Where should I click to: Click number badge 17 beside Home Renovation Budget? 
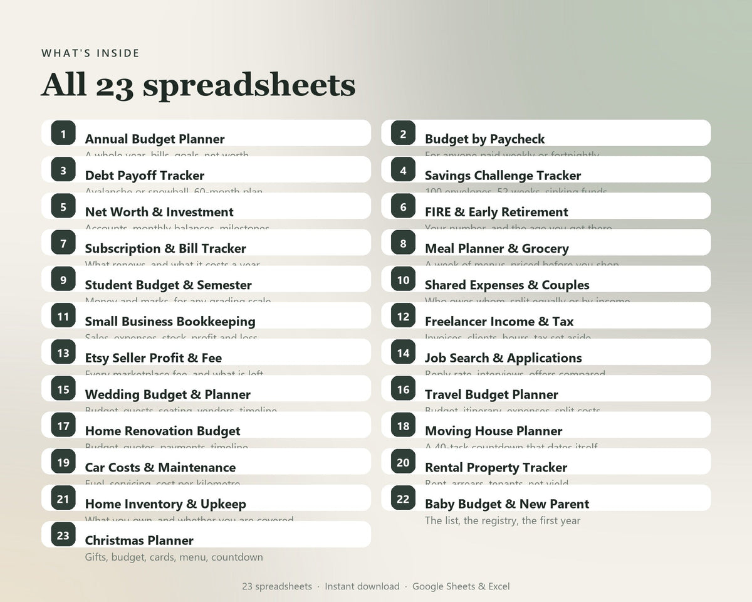pyautogui.click(x=63, y=425)
